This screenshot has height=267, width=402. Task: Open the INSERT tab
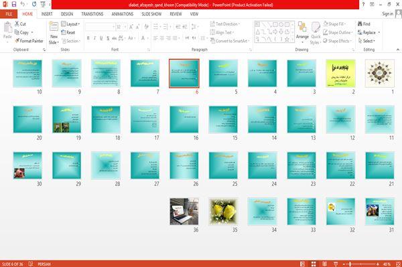(x=47, y=14)
